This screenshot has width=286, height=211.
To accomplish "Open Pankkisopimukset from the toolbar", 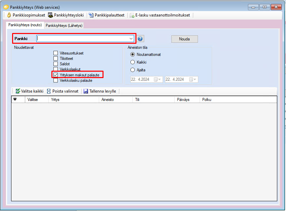I will tap(26, 15).
